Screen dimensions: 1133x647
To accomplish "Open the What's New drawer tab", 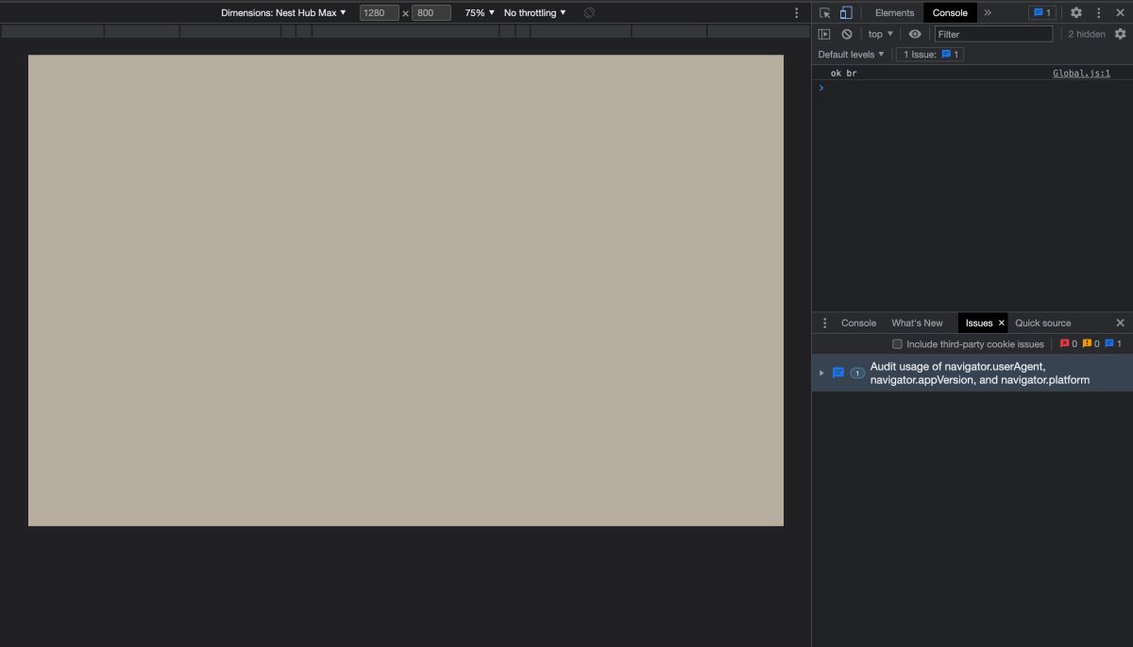I will click(917, 323).
